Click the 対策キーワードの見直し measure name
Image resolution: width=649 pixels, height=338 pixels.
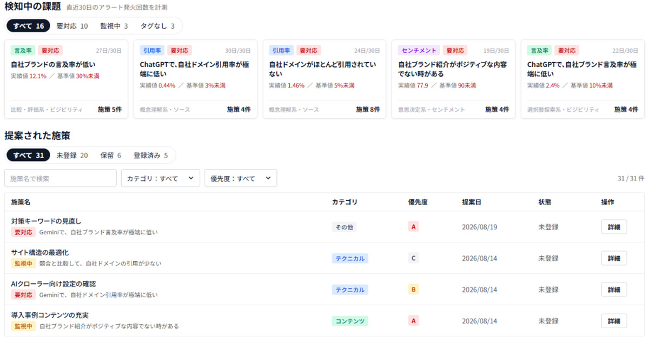pos(46,221)
